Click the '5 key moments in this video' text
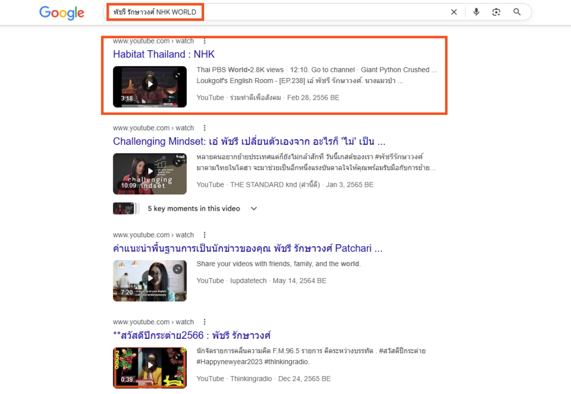571x394 pixels. click(193, 208)
